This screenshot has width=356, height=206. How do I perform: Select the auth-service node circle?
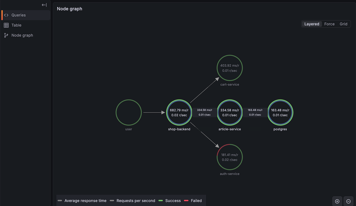click(x=230, y=157)
